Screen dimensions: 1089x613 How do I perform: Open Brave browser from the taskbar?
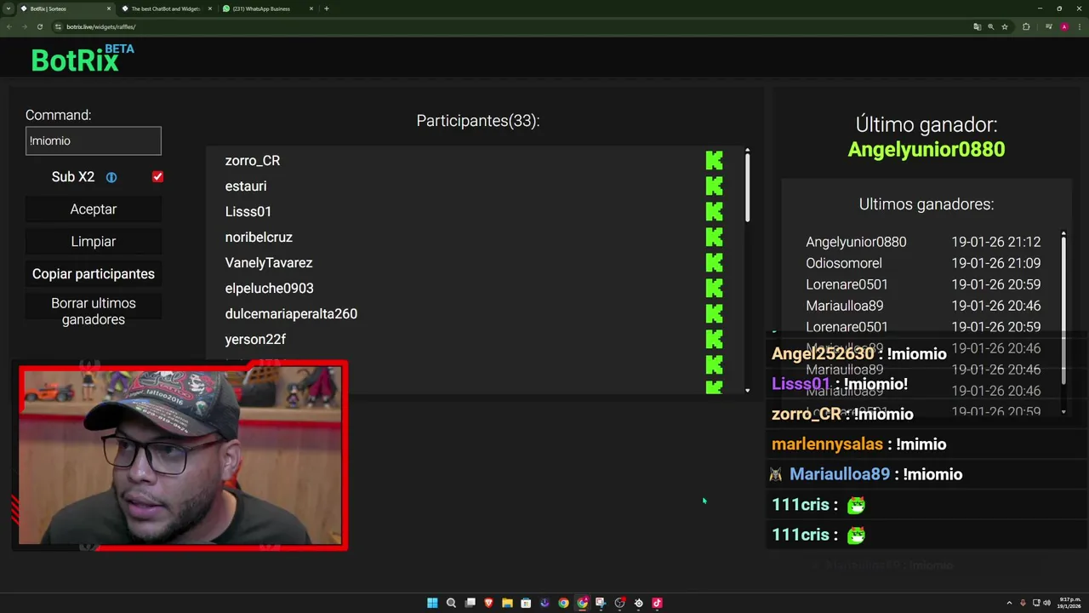(x=488, y=603)
